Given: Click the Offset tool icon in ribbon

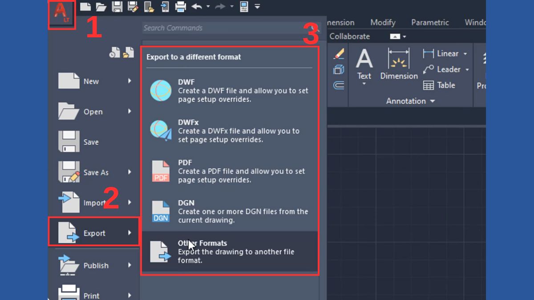Looking at the screenshot, I should [339, 85].
